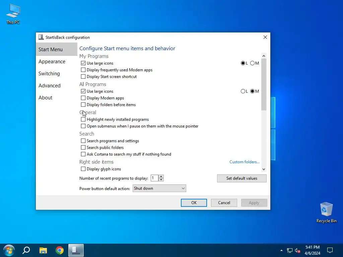This screenshot has height=257, width=343.
Task: Open the Action Center notification icon
Action: [x=330, y=250]
